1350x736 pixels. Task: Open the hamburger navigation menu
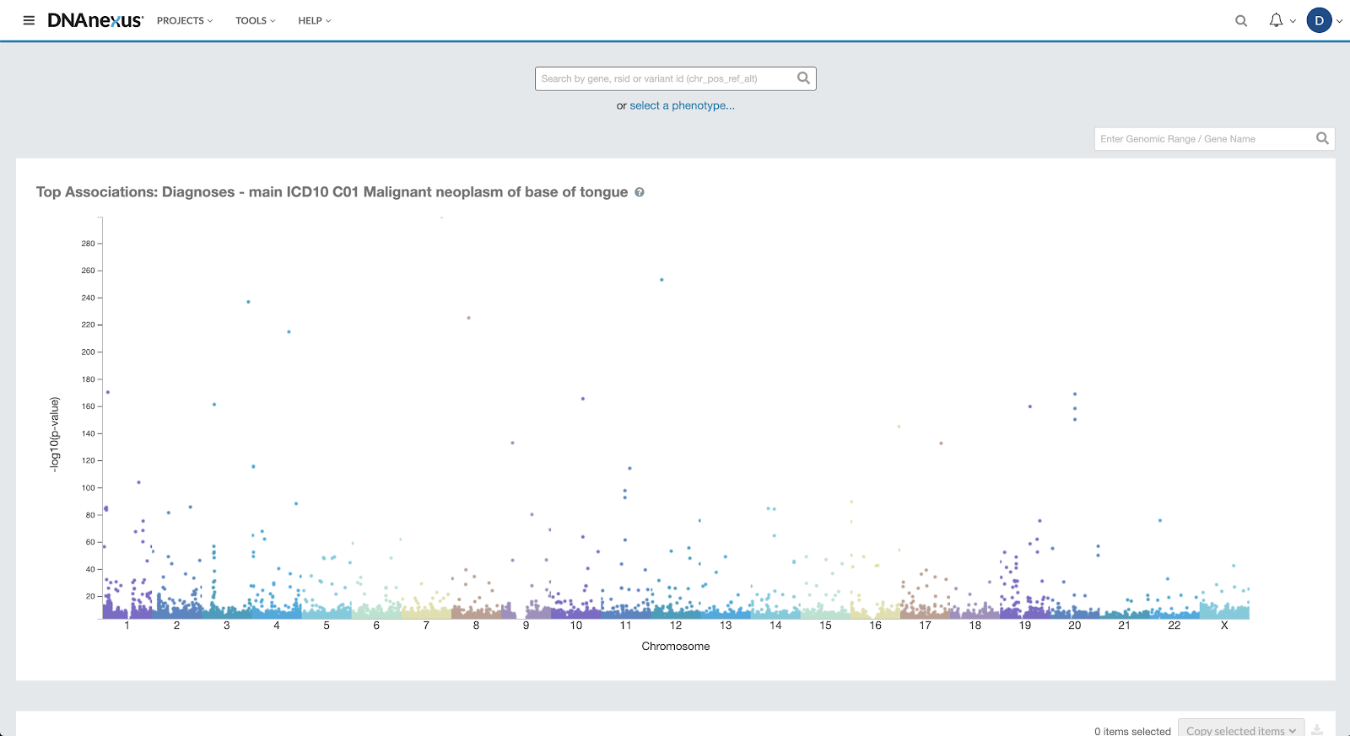point(29,20)
